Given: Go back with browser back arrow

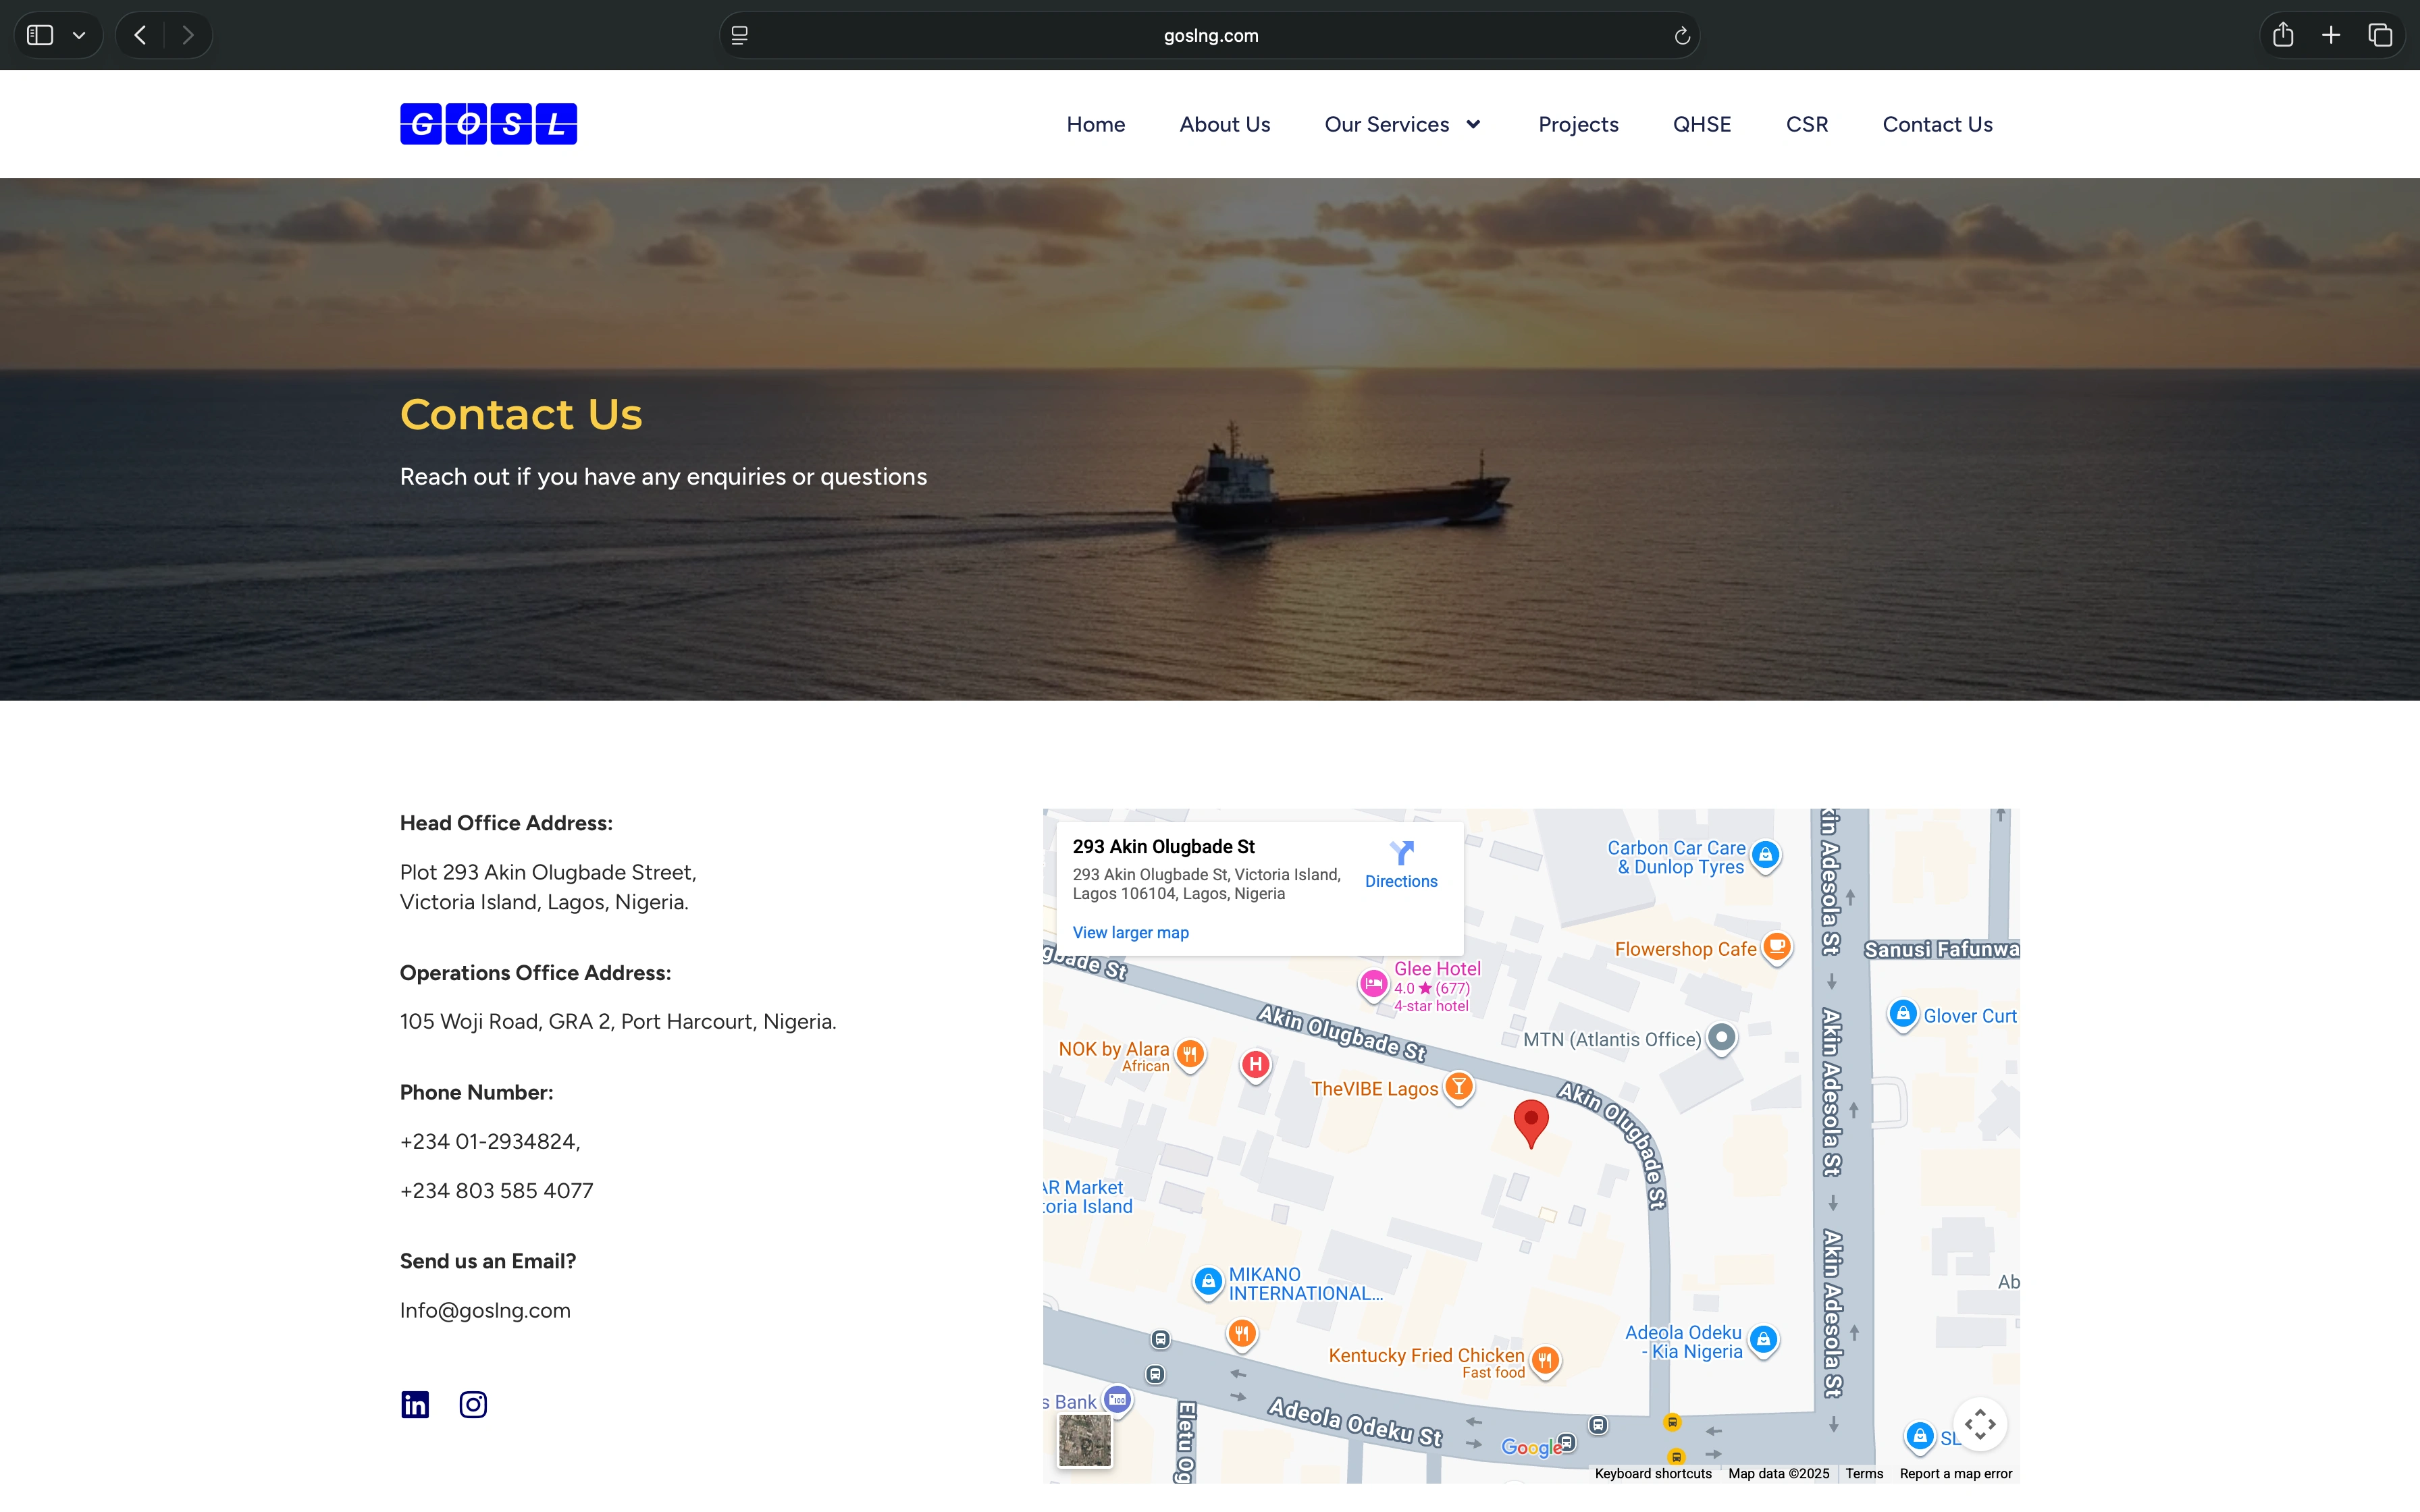Looking at the screenshot, I should 141,36.
